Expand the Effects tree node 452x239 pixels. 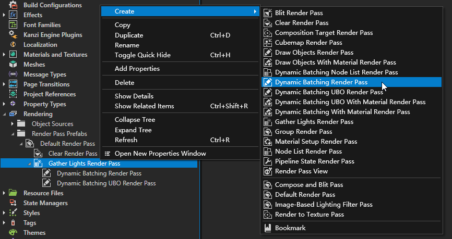point(4,15)
